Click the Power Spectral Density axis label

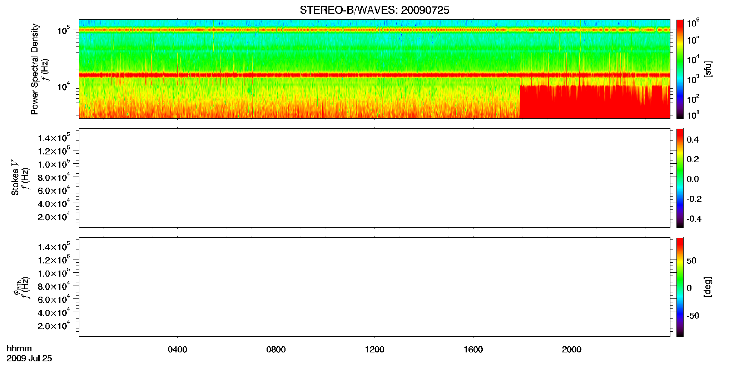[x=35, y=69]
